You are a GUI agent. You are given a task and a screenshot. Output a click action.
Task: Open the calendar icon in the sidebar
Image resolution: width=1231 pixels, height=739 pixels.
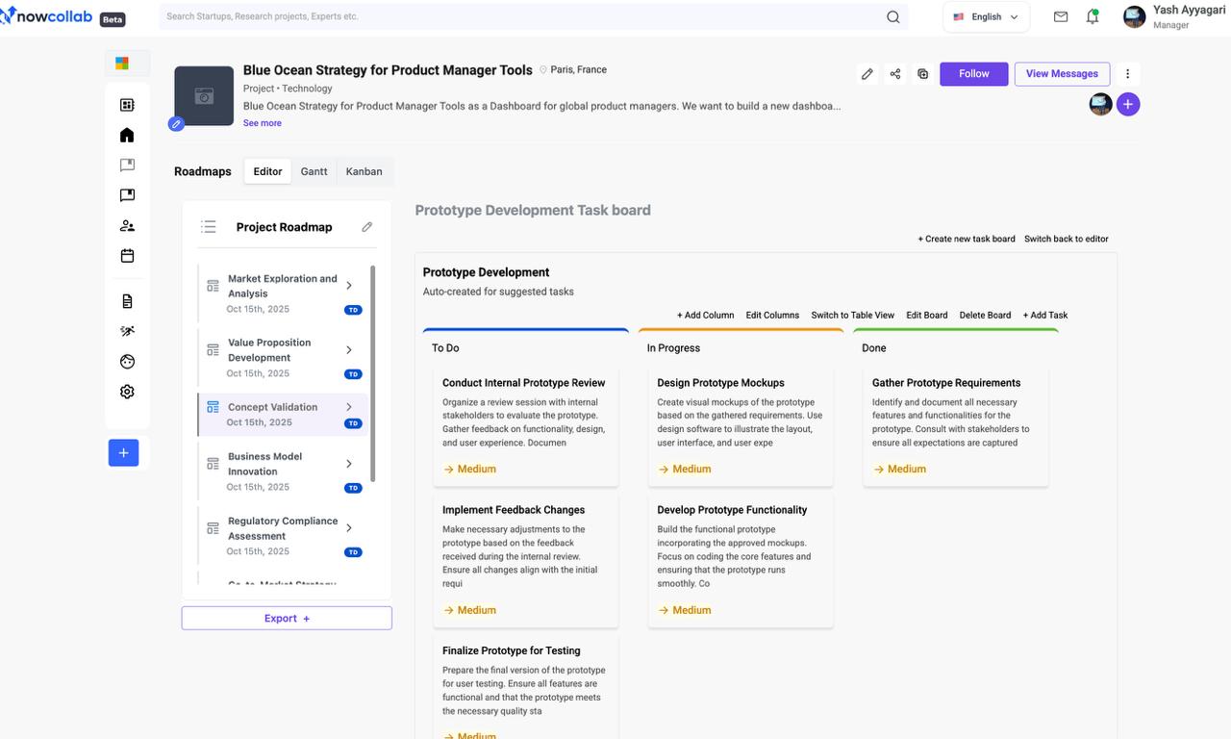pos(126,255)
